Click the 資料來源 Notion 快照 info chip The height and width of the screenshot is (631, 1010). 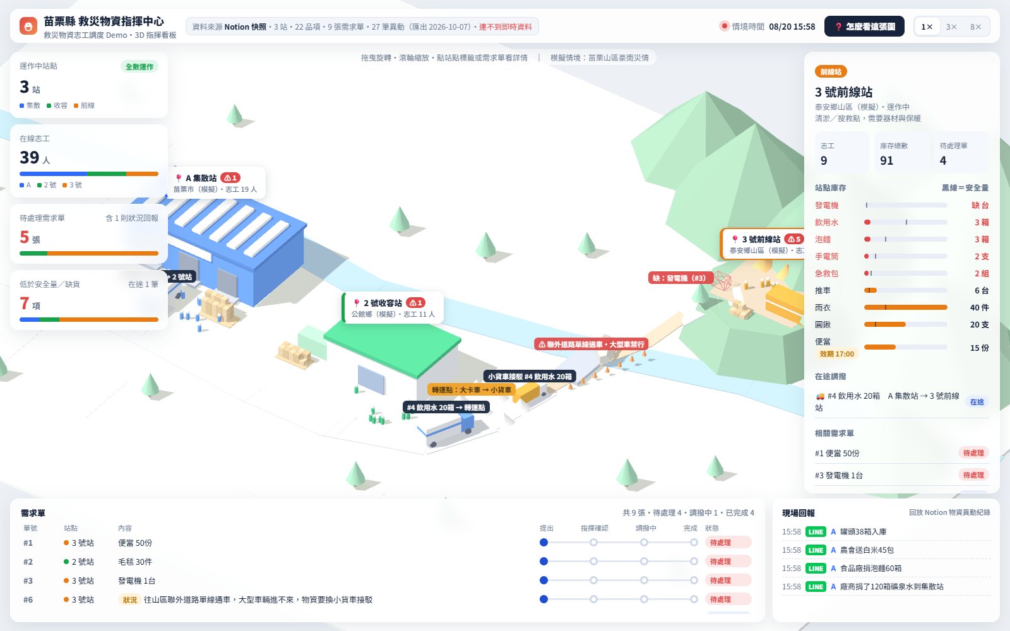[362, 27]
